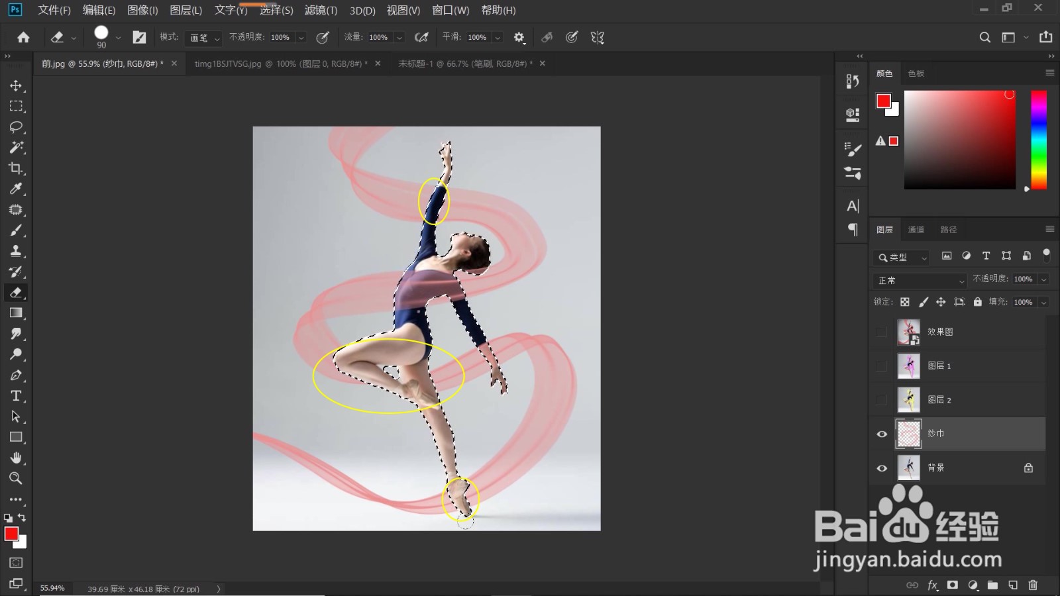1060x596 pixels.
Task: Pick the Crop tool
Action: tap(16, 168)
